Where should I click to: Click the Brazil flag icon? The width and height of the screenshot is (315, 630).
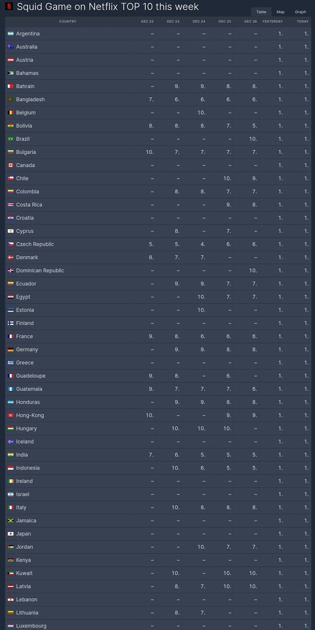tap(11, 139)
